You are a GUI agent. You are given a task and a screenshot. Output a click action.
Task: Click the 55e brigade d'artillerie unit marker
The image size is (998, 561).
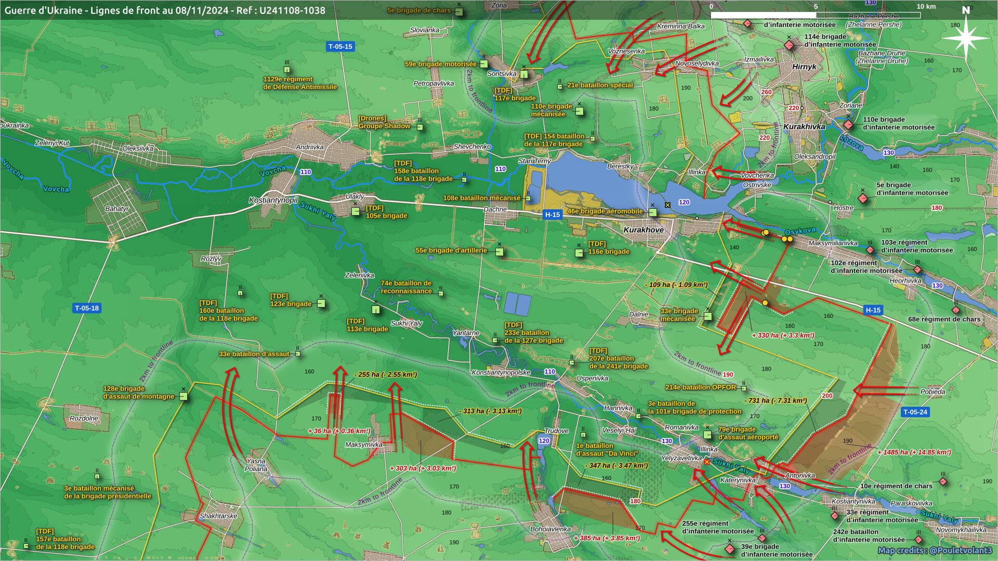pyautogui.click(x=500, y=252)
